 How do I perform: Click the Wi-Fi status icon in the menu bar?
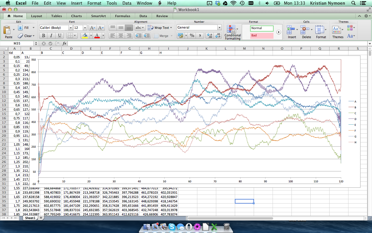click(233, 3)
